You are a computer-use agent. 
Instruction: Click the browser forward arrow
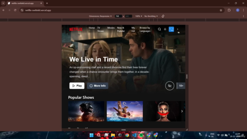pyautogui.click(x=9, y=10)
